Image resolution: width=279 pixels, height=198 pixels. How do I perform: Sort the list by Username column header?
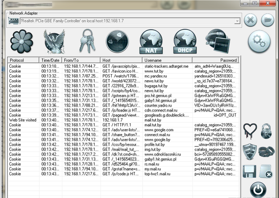point(167,60)
